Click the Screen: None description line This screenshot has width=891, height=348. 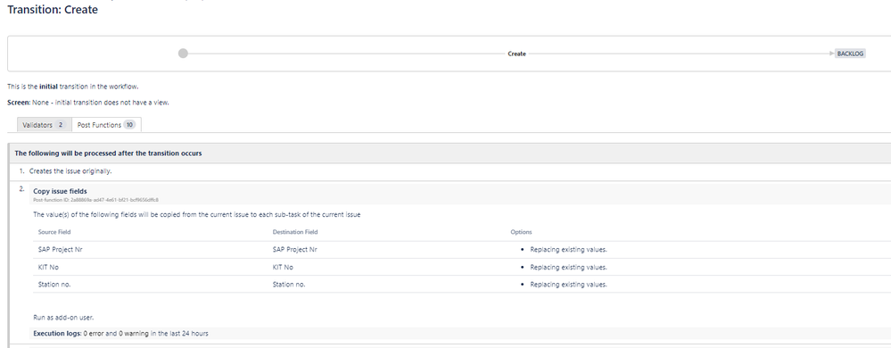click(88, 103)
